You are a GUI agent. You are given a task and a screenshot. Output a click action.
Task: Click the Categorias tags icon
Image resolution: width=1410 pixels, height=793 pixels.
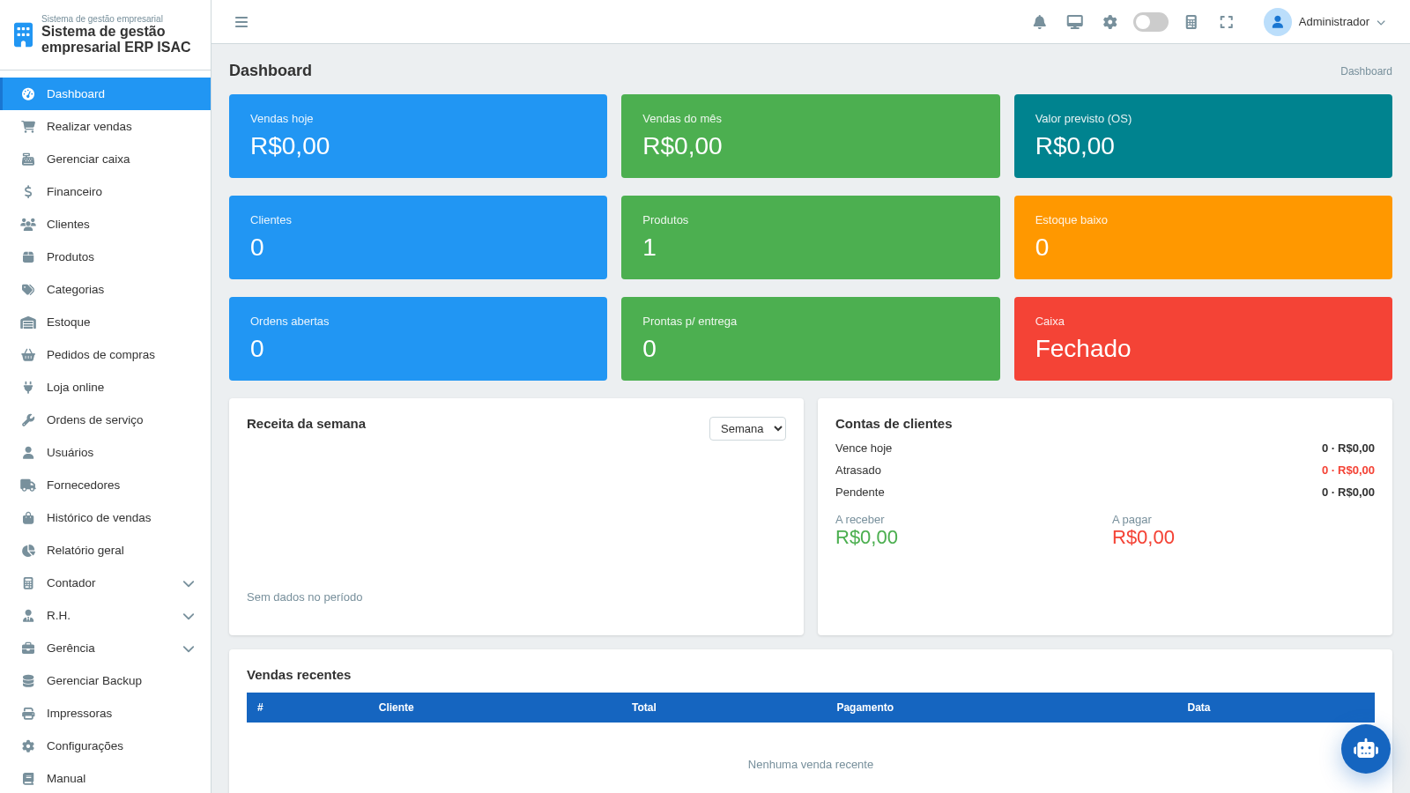click(x=28, y=289)
